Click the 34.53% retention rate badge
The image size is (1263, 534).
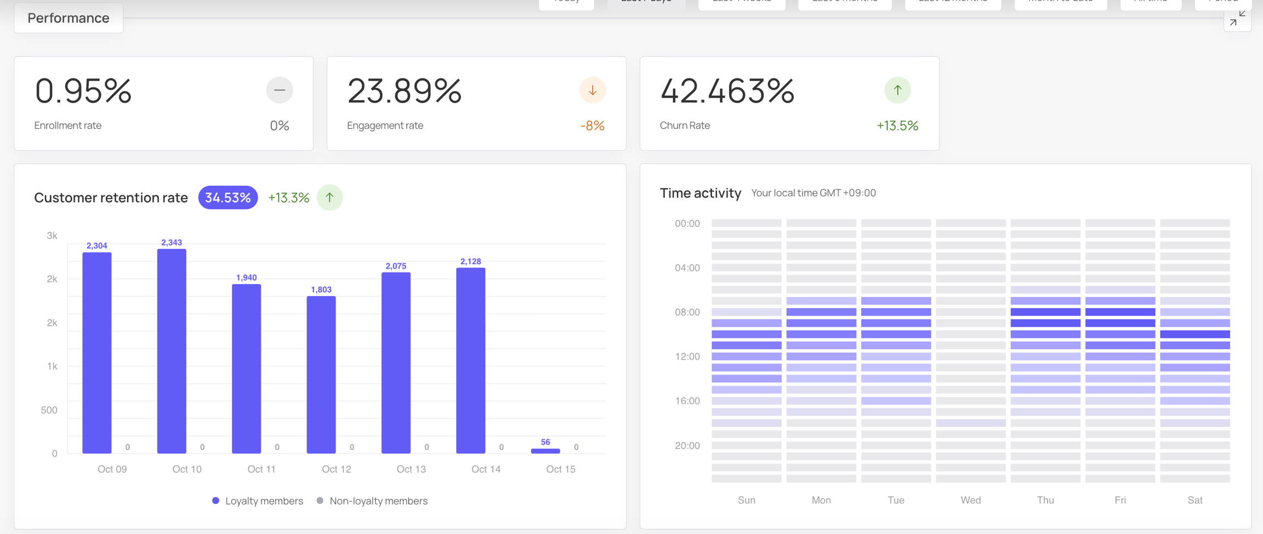(x=228, y=197)
